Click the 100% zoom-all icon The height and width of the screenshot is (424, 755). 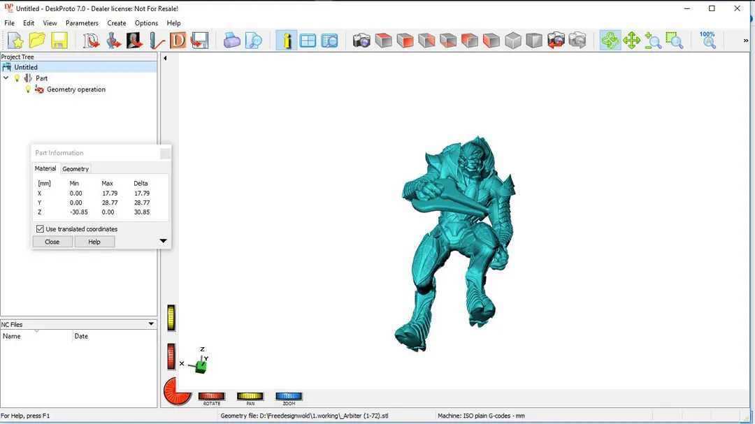pos(707,41)
